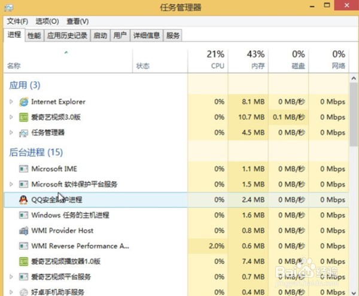The width and height of the screenshot is (359, 296).
Task: Expand 爱奇艺视频平台服务 entry
Action: (11, 277)
